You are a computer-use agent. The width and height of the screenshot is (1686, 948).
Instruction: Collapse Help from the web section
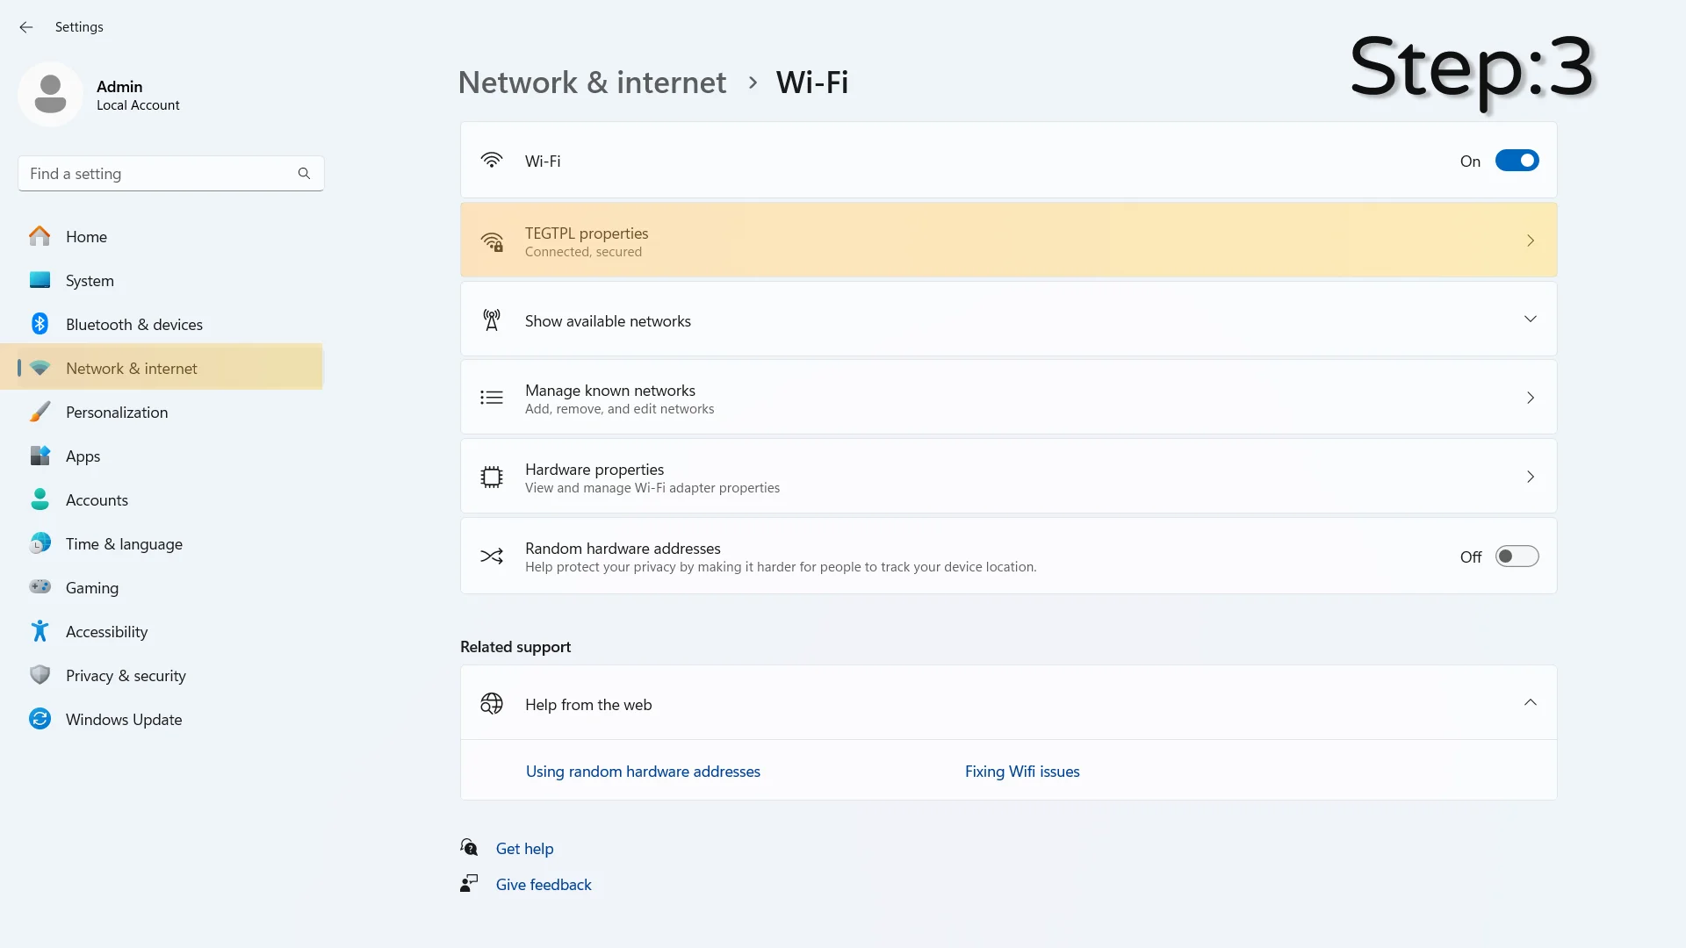[x=1530, y=704]
